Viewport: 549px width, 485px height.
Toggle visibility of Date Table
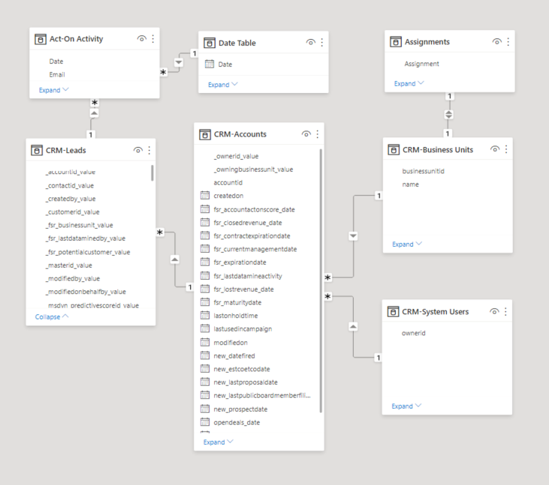point(311,42)
